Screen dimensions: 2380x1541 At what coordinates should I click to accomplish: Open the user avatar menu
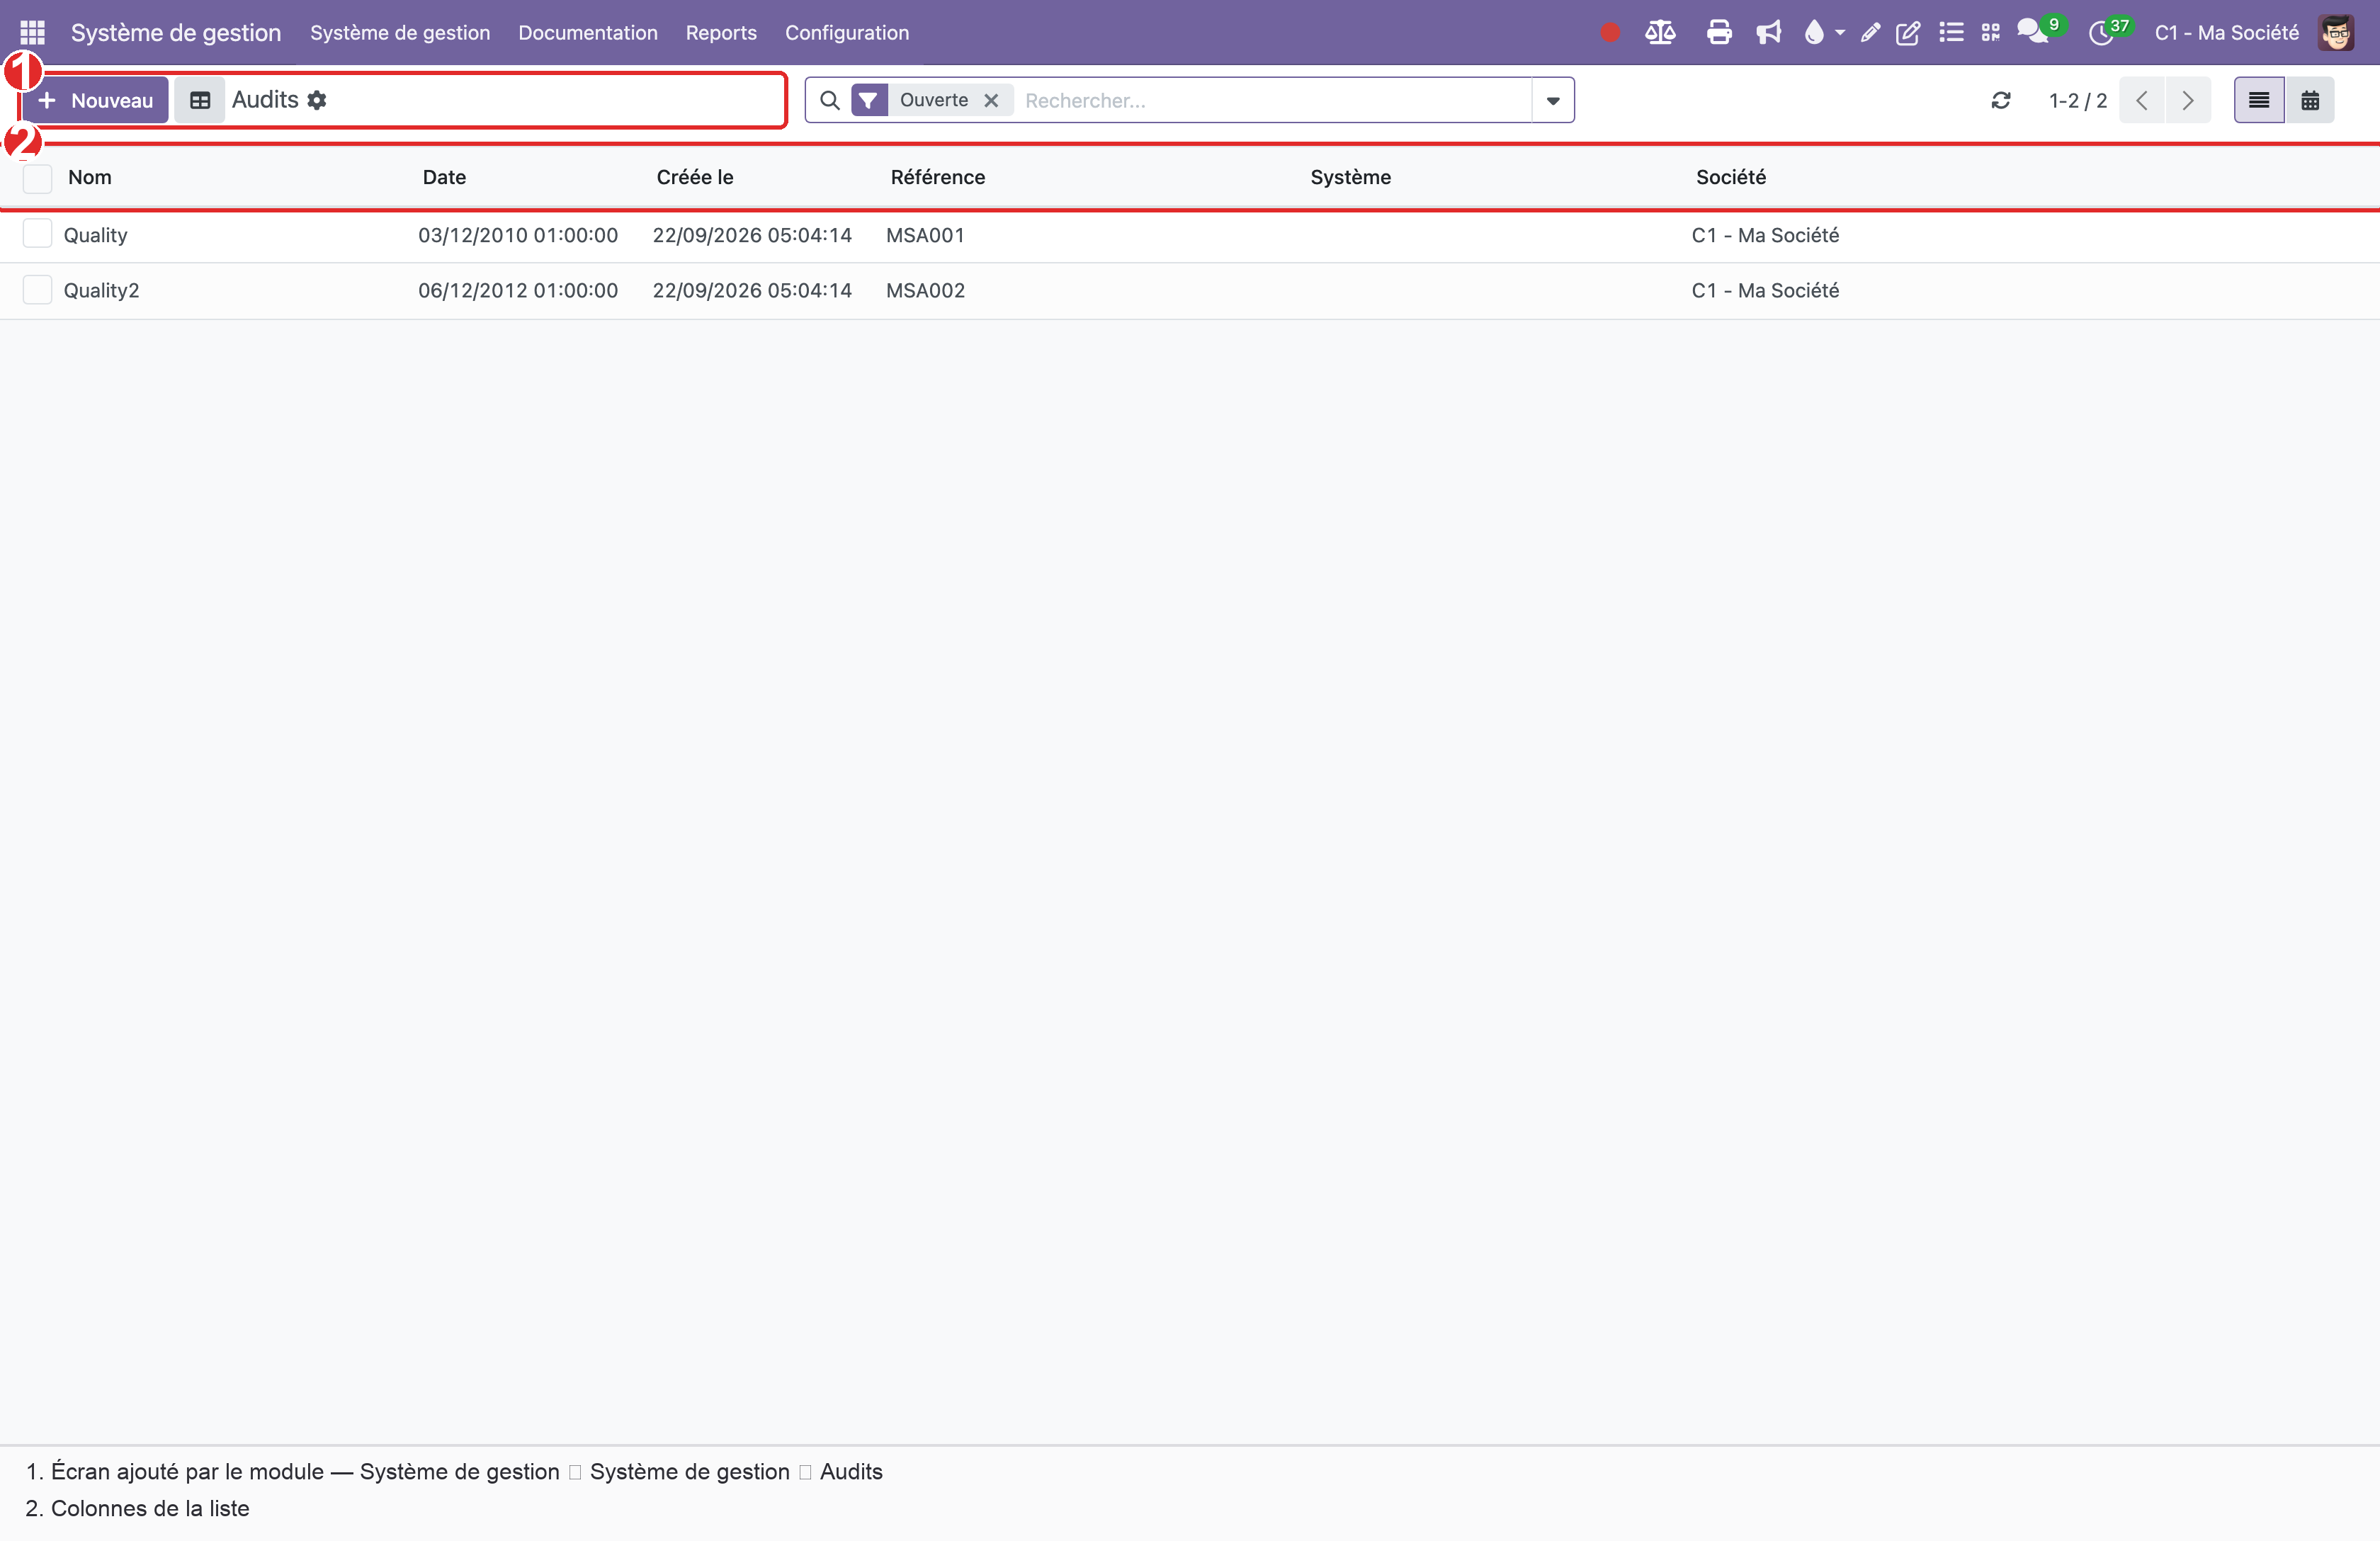[x=2336, y=33]
